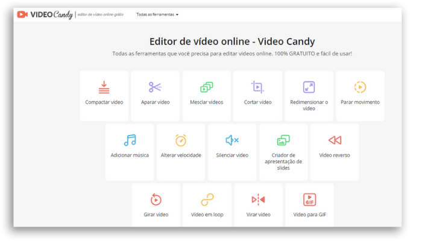422x241 pixels.
Task: Click the Compactar vídeo label
Action: point(104,102)
